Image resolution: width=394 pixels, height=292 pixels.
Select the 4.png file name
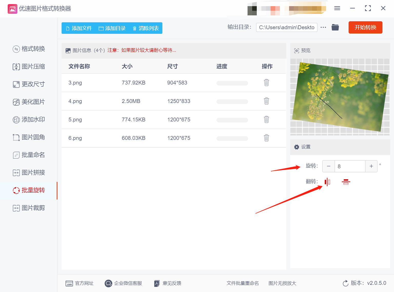tap(75, 101)
